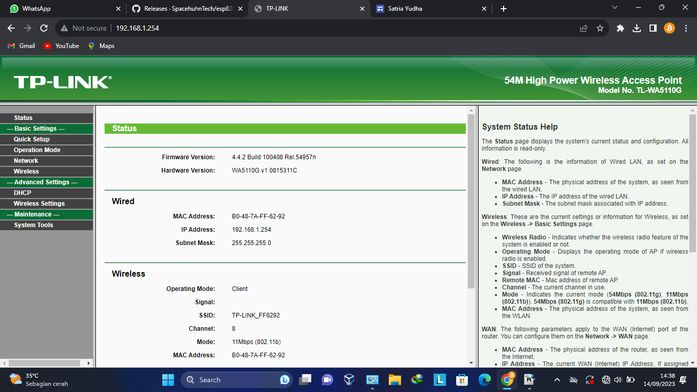This screenshot has width=697, height=392.
Task: Open the Chrome tab search dropdown
Action: pos(615,8)
